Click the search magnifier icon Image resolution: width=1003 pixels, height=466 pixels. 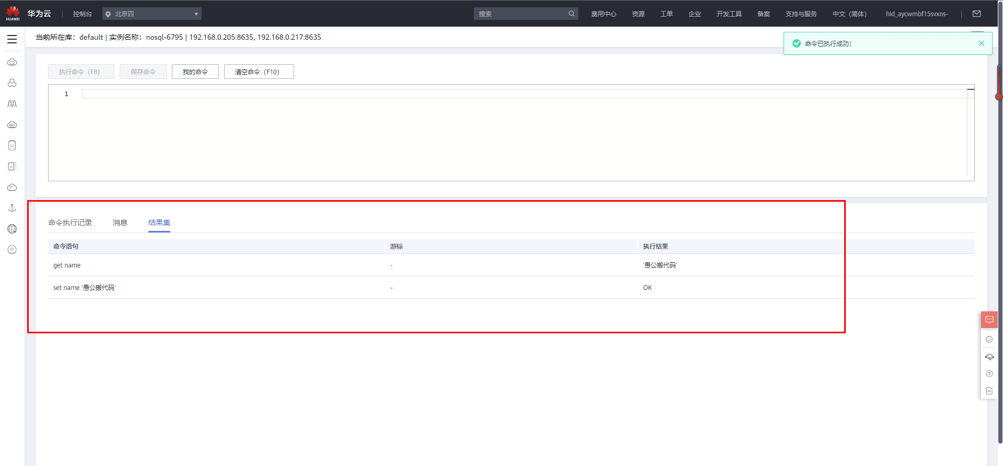(572, 14)
